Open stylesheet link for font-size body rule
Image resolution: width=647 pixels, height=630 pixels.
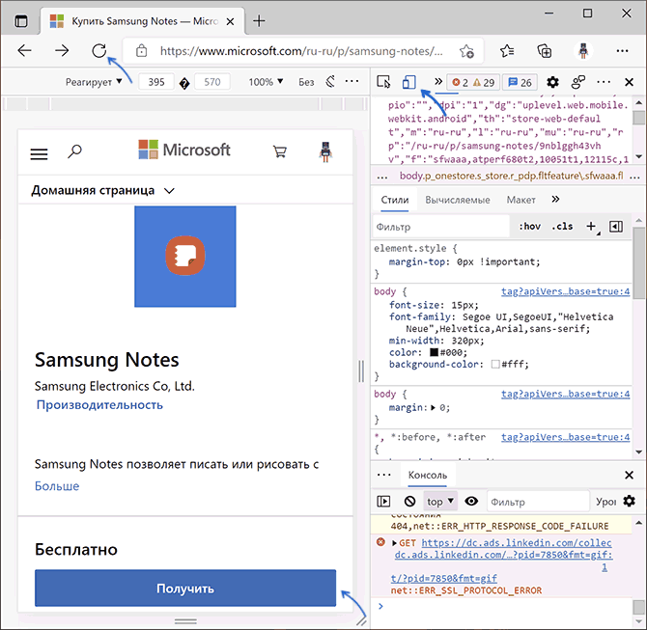coord(565,291)
